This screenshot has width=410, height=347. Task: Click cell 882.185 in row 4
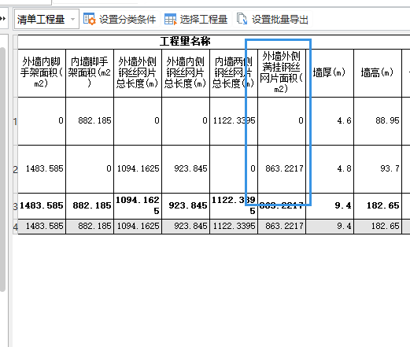tap(90, 227)
